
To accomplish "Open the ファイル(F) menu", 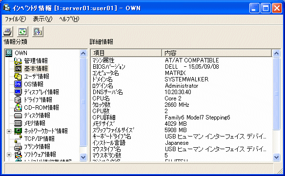I will click(15, 19).
